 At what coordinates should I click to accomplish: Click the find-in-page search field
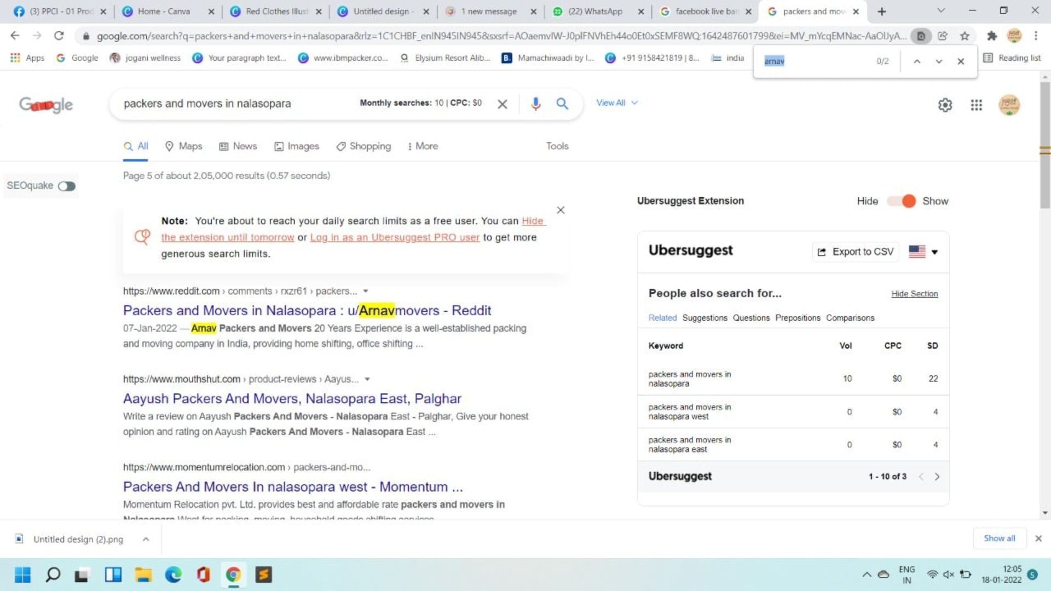click(x=816, y=61)
